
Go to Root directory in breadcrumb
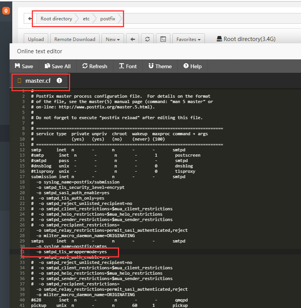(x=56, y=19)
